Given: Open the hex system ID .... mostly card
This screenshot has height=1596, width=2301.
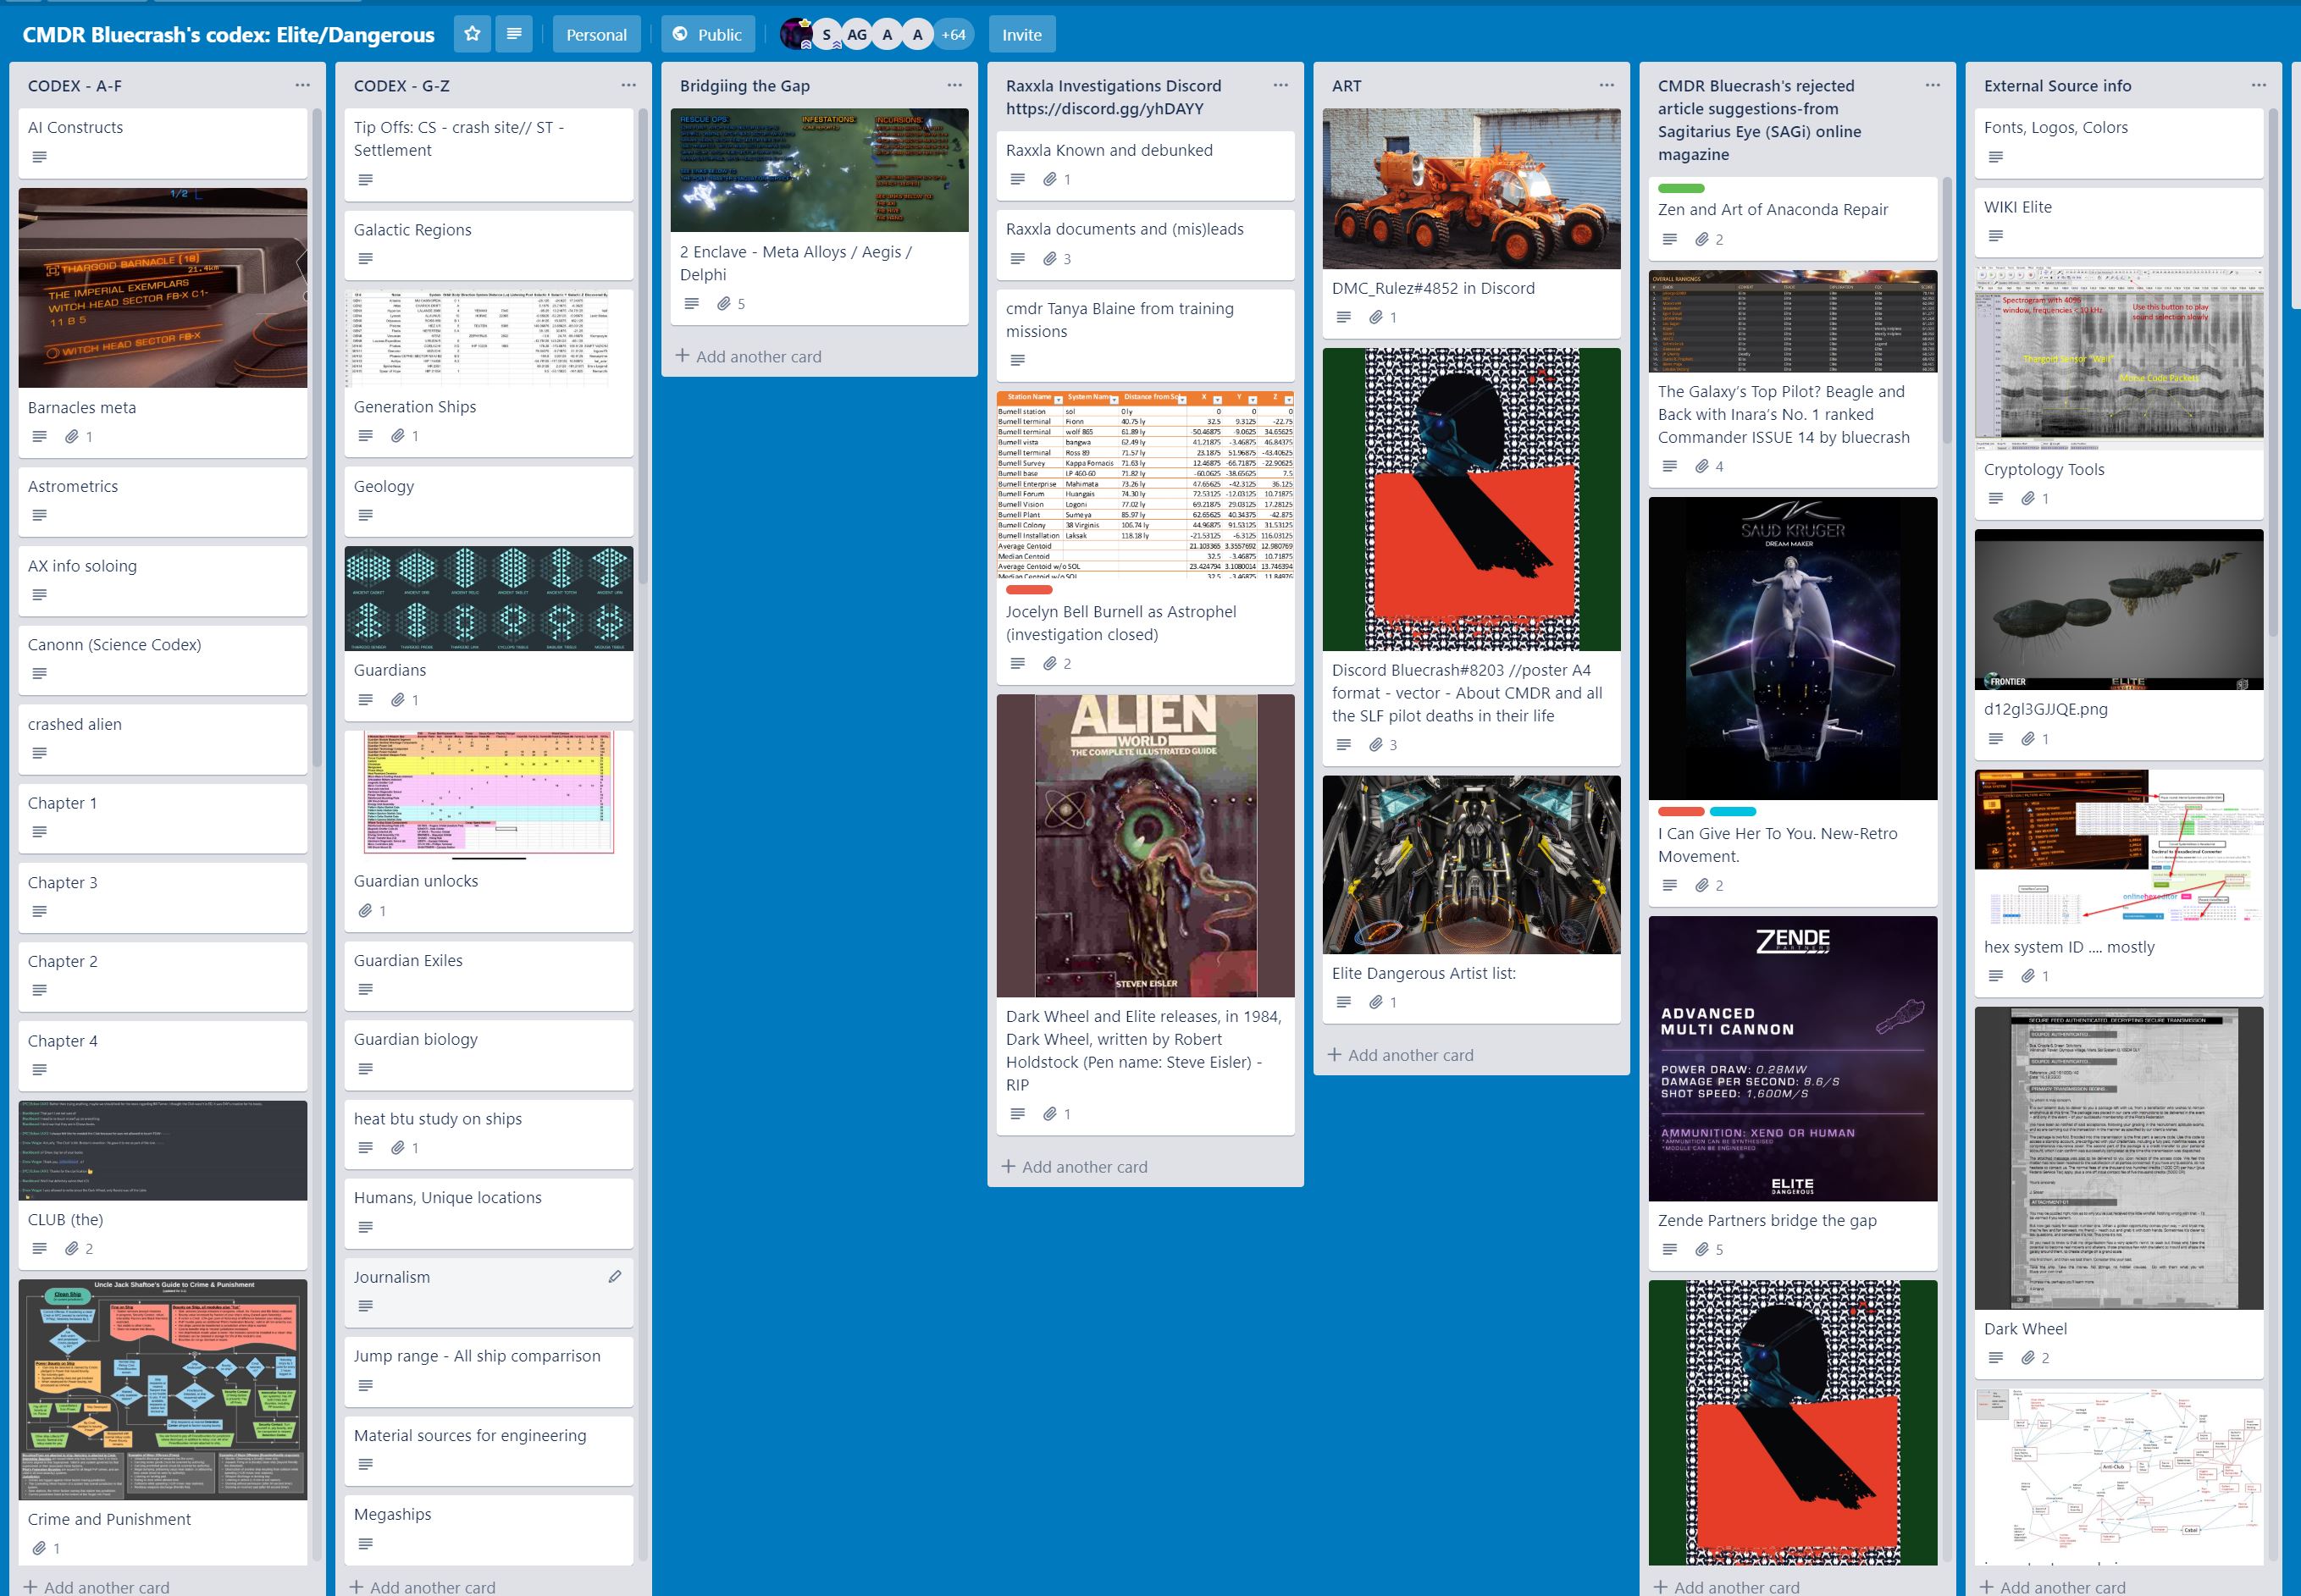Looking at the screenshot, I should coord(2119,882).
